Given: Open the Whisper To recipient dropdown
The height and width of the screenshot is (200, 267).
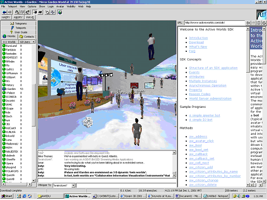Looking at the screenshot, I should 73,185.
